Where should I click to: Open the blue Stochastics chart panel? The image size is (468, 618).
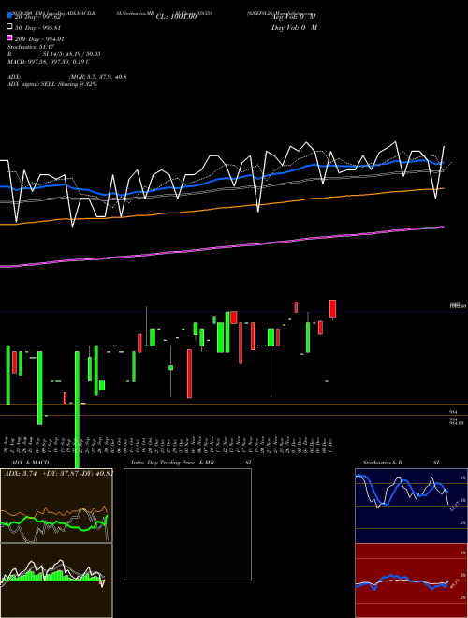(411, 506)
